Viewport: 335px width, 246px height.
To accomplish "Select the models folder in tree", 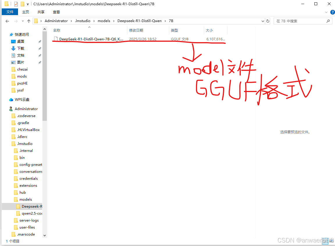I will [26, 200].
